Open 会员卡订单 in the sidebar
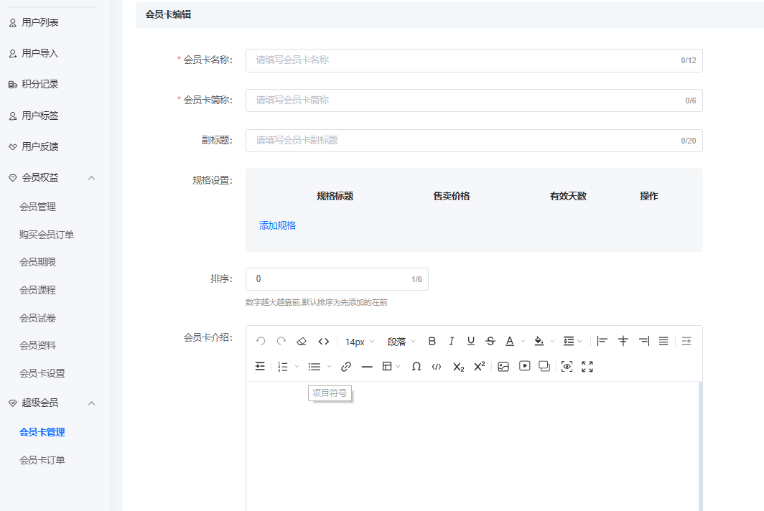This screenshot has height=511, width=764. [x=42, y=460]
